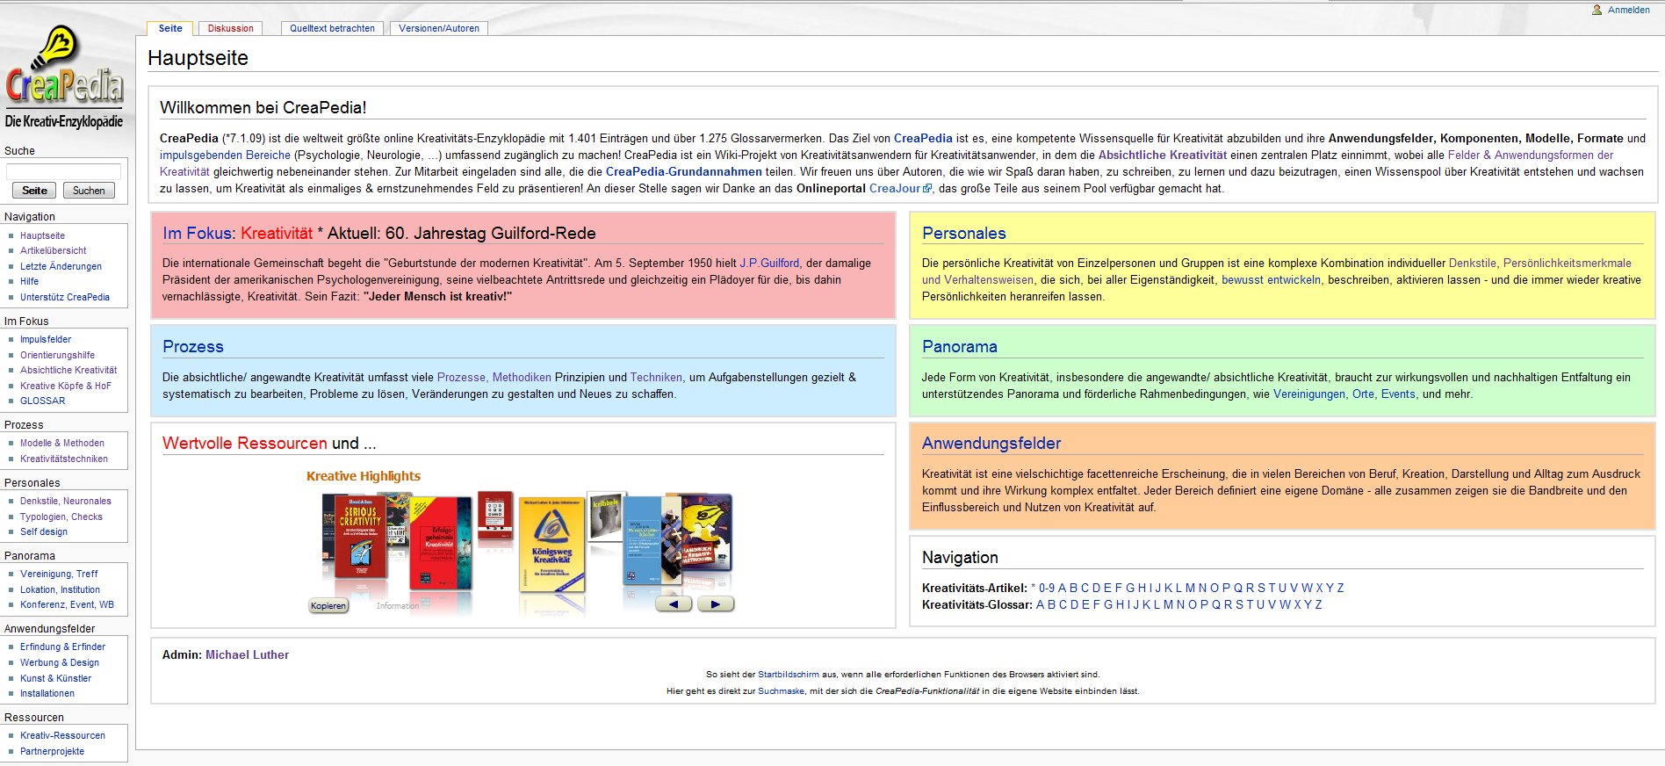This screenshot has width=1665, height=766.
Task: Click the Kopieren button below the books
Action: (x=328, y=605)
